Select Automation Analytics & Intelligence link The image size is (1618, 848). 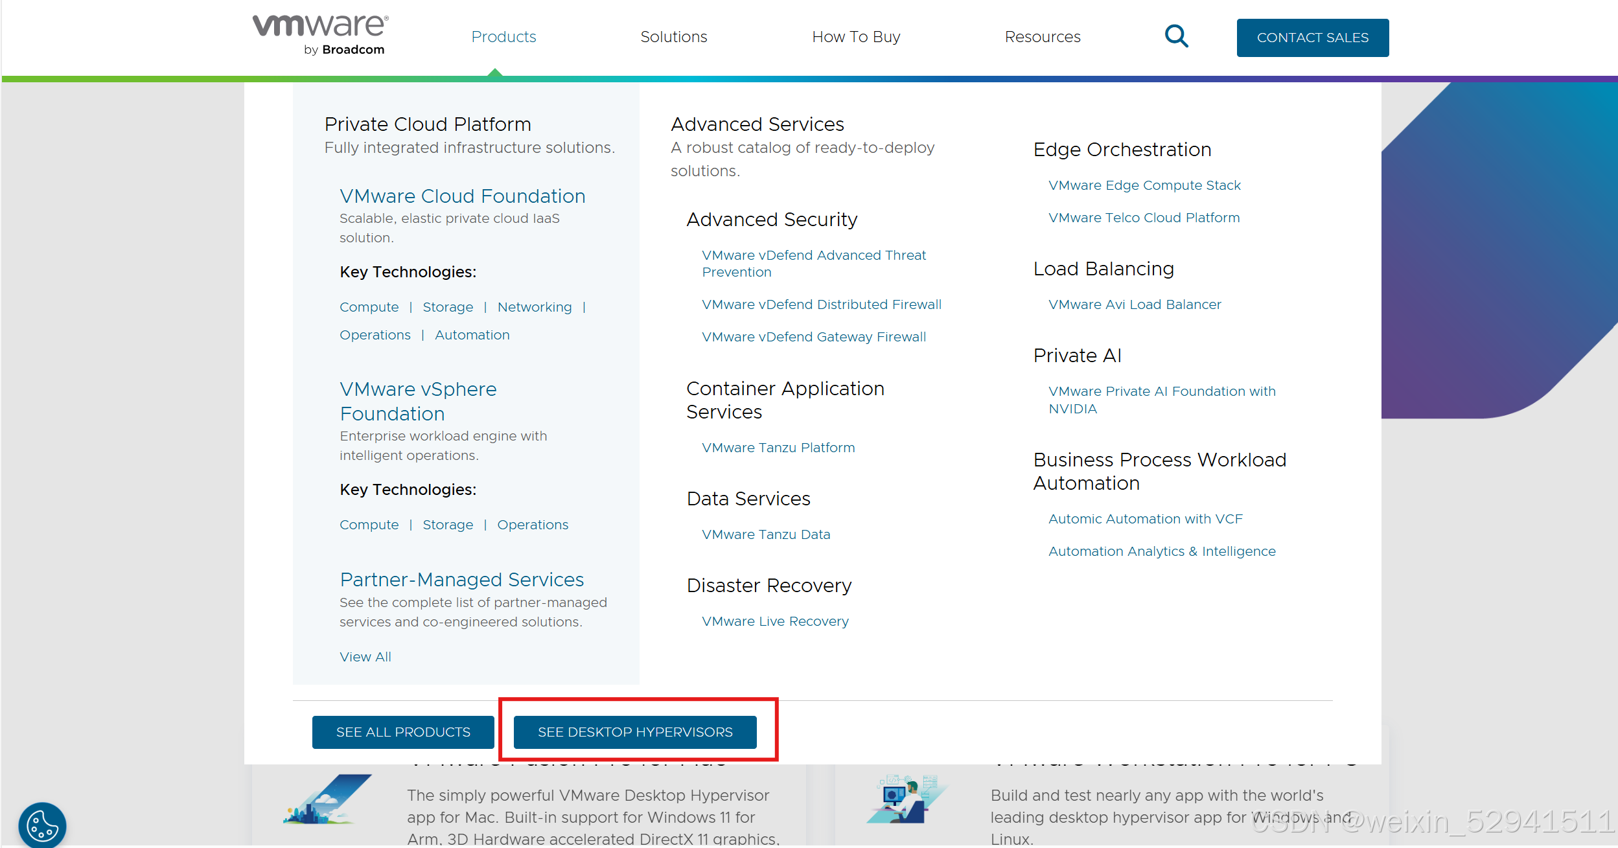[1162, 551]
